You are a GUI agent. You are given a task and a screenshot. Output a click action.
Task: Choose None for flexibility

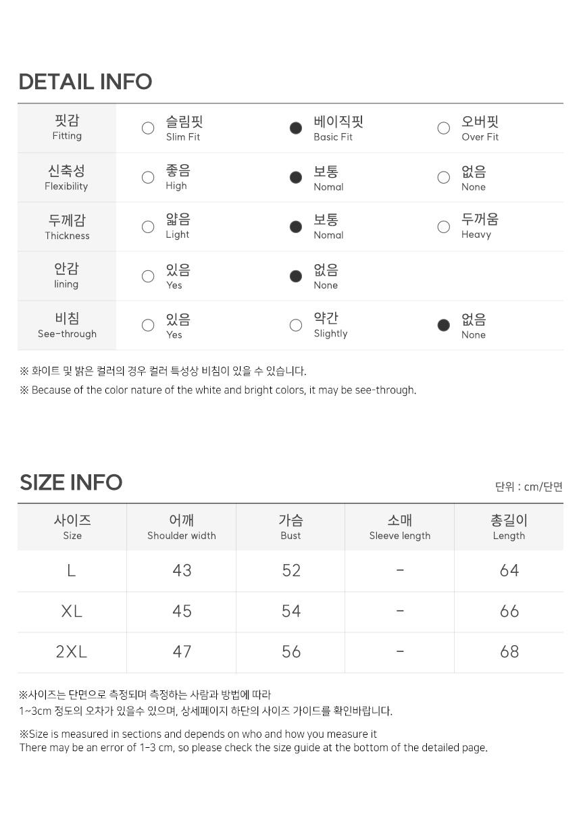[444, 178]
